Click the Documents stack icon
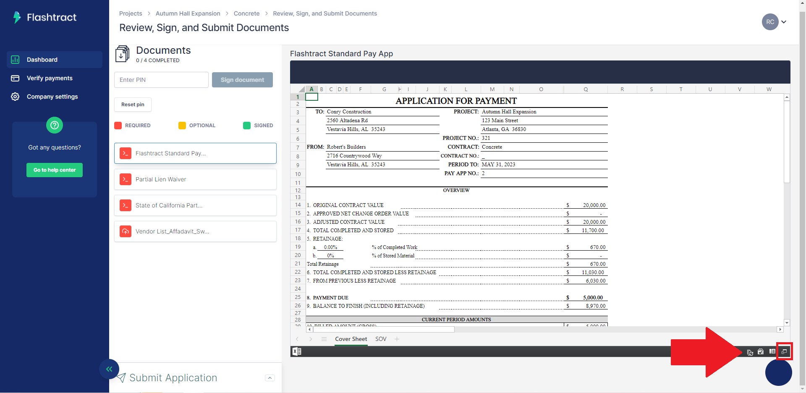This screenshot has width=806, height=393. [x=122, y=54]
